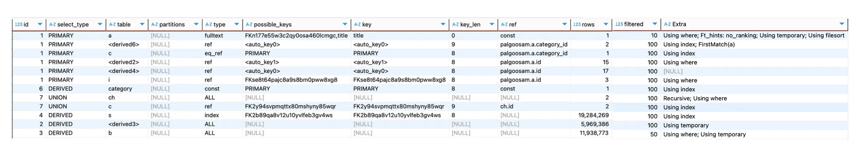
Task: Open the key column filter arrow
Action: coord(443,25)
